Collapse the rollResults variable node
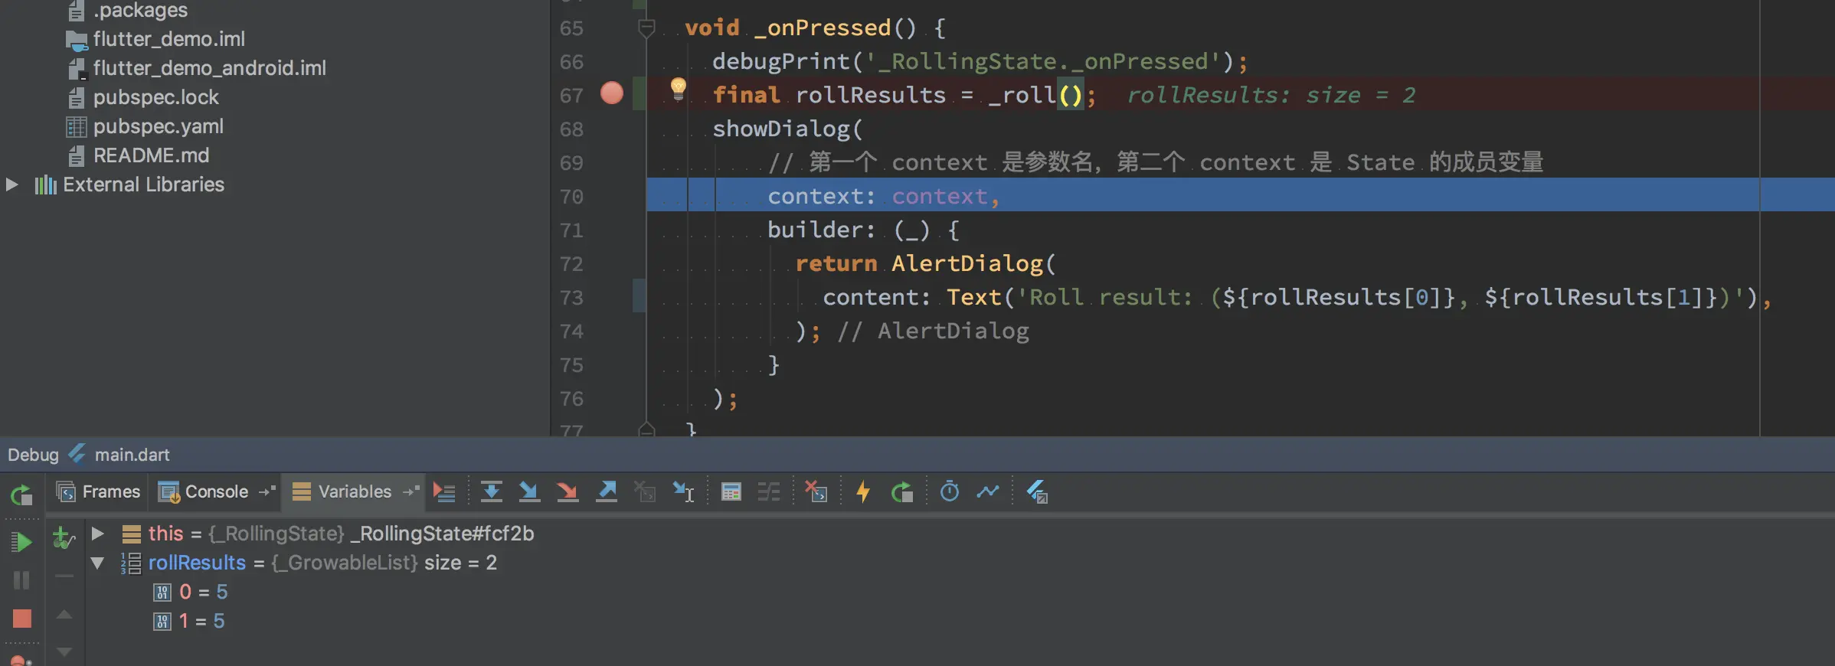The height and width of the screenshot is (666, 1835). tap(97, 563)
